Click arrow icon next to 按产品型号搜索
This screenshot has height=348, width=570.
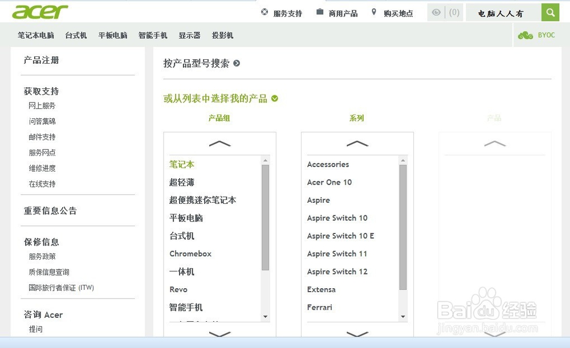click(x=237, y=63)
